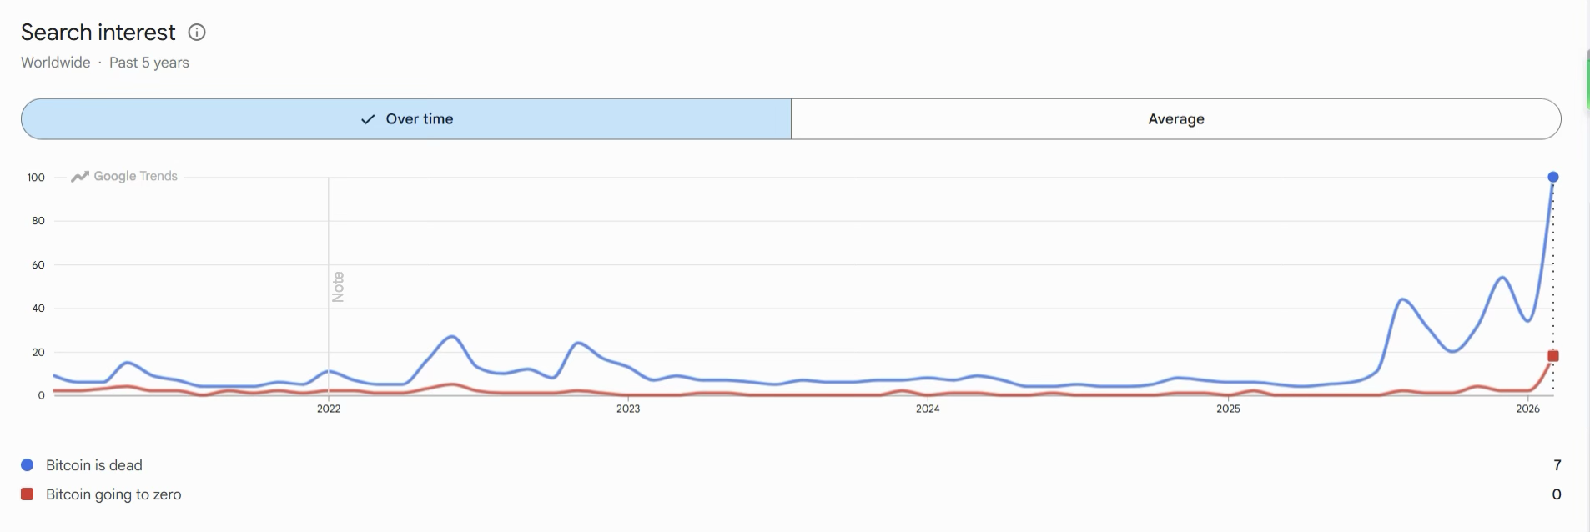
Task: Click the 2022 label on the time axis
Action: tap(329, 409)
